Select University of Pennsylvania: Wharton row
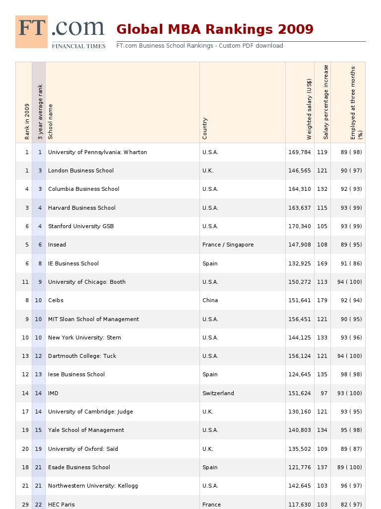381x509 pixels. (97, 152)
